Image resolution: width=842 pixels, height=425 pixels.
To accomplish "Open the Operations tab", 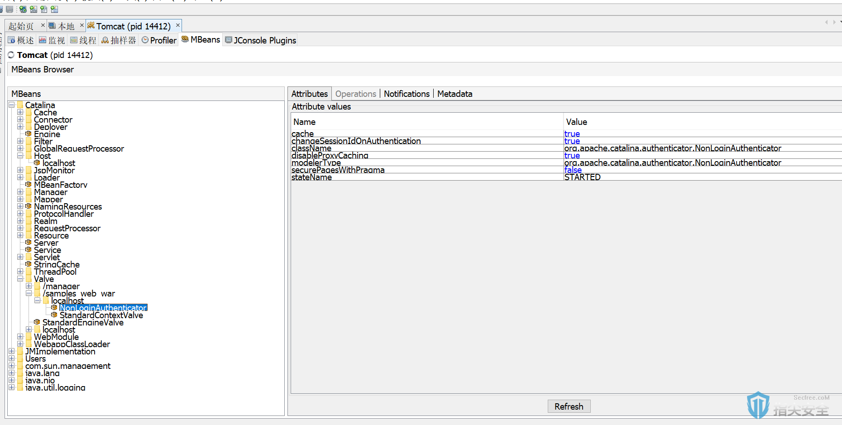I will (x=356, y=94).
